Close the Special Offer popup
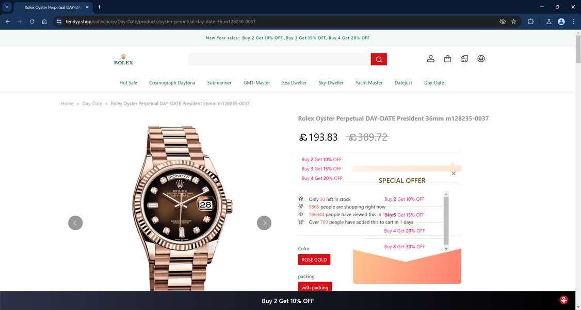 click(x=454, y=173)
